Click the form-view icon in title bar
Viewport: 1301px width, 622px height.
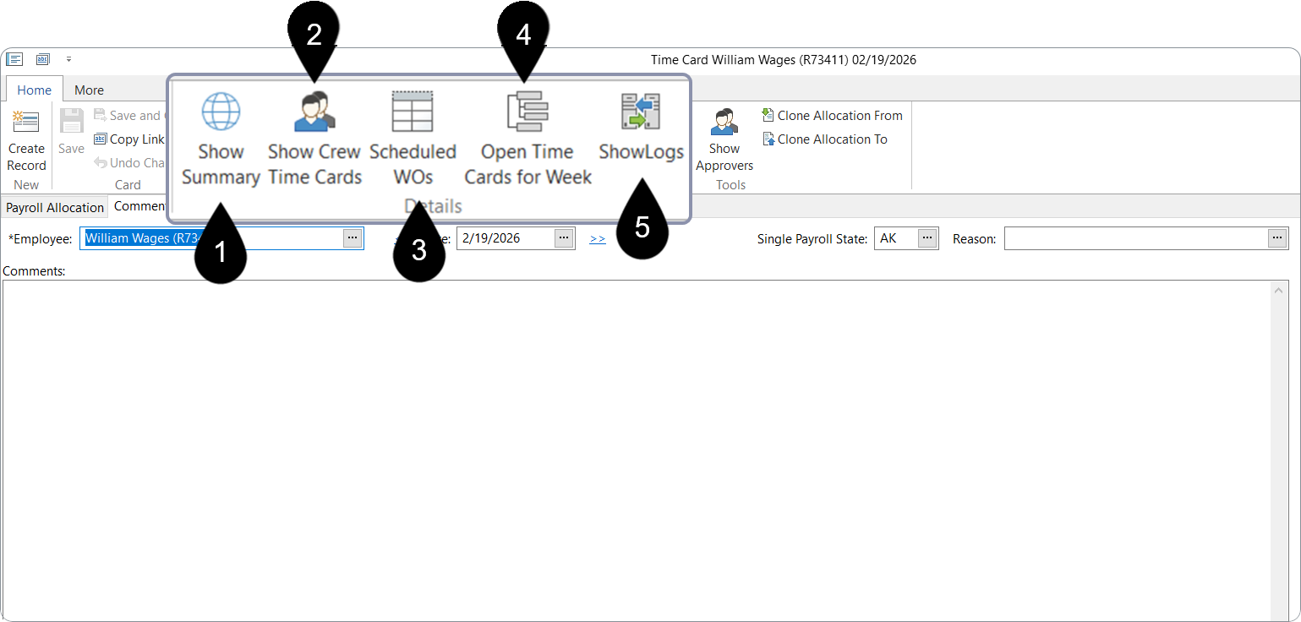14,59
